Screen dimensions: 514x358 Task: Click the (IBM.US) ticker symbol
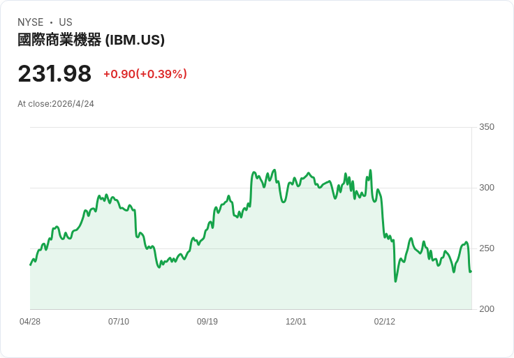135,40
